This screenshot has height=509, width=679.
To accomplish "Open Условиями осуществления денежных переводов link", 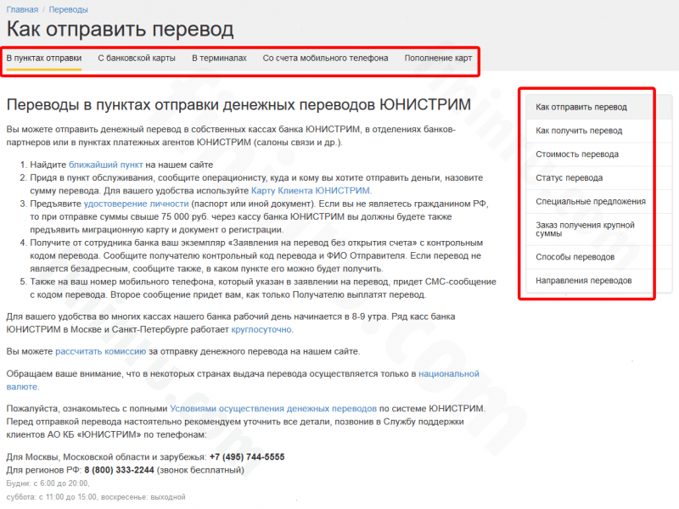I will [273, 409].
